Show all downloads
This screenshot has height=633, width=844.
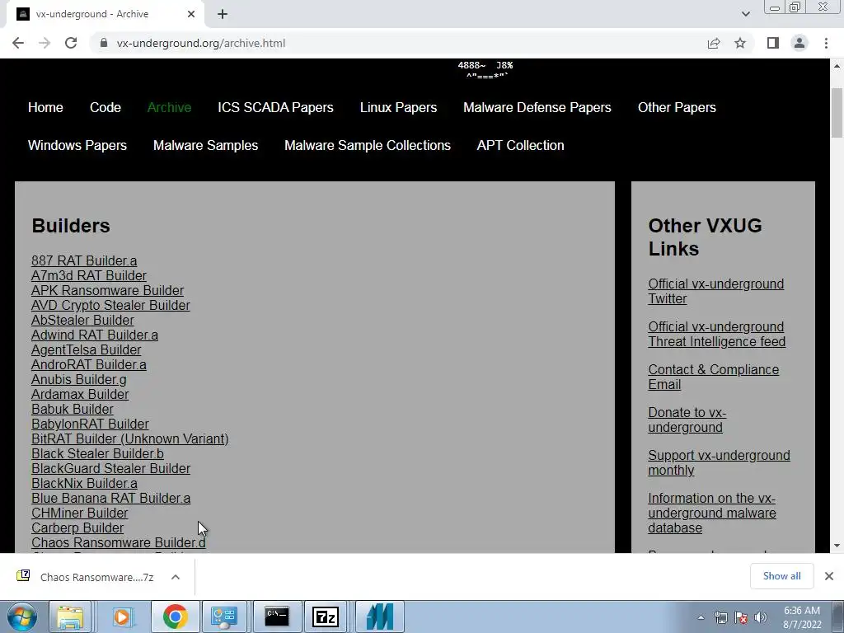click(x=781, y=576)
